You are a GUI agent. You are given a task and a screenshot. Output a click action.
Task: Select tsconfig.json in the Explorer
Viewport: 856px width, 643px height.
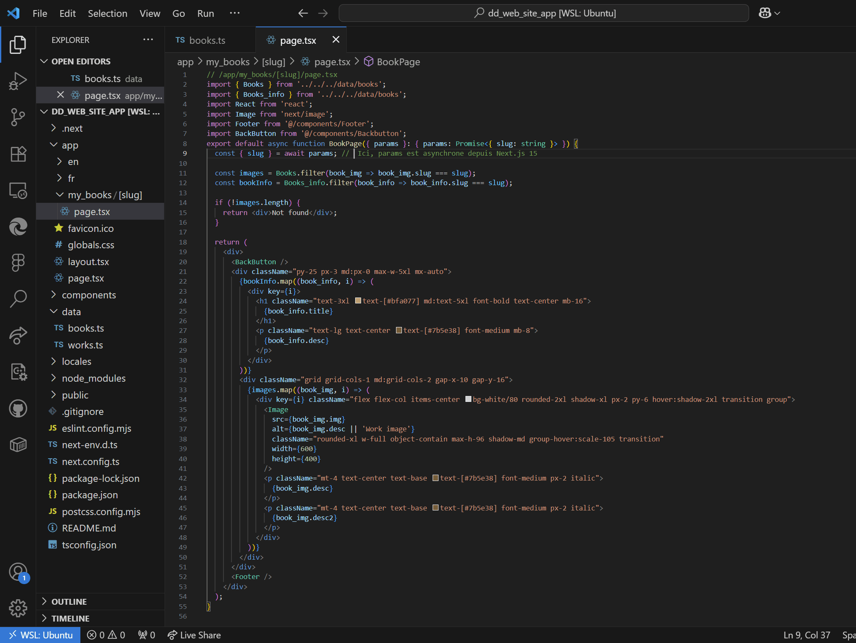tap(88, 545)
